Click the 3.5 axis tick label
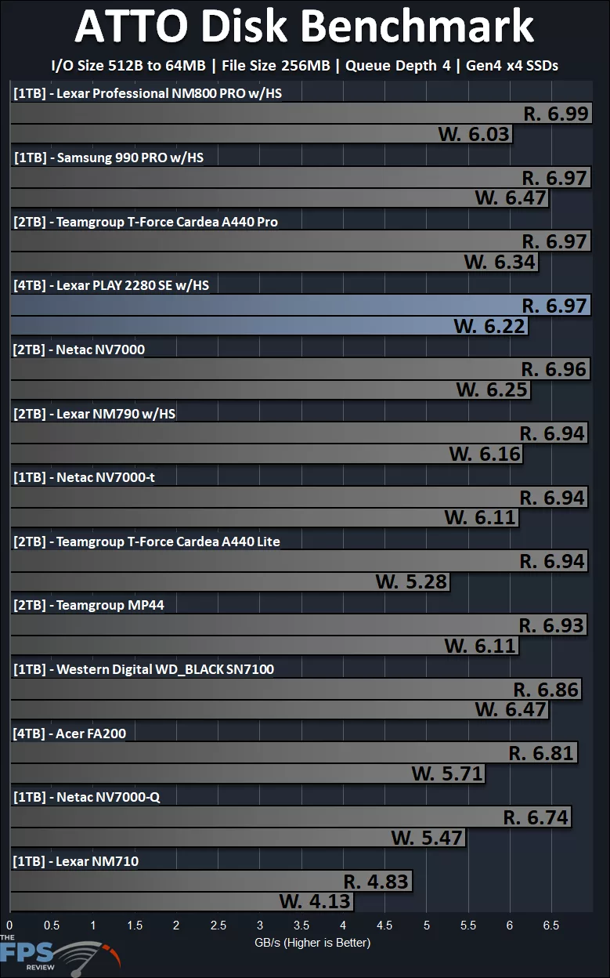Image resolution: width=610 pixels, height=978 pixels. point(301,925)
